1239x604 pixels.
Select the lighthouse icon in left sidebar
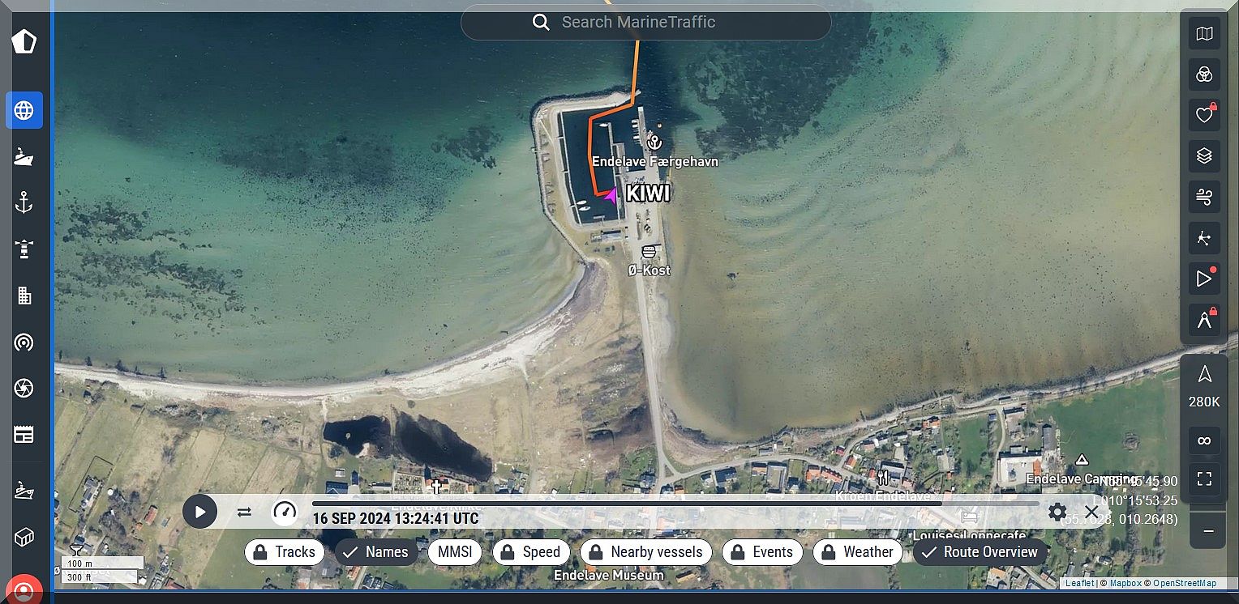[x=24, y=249]
